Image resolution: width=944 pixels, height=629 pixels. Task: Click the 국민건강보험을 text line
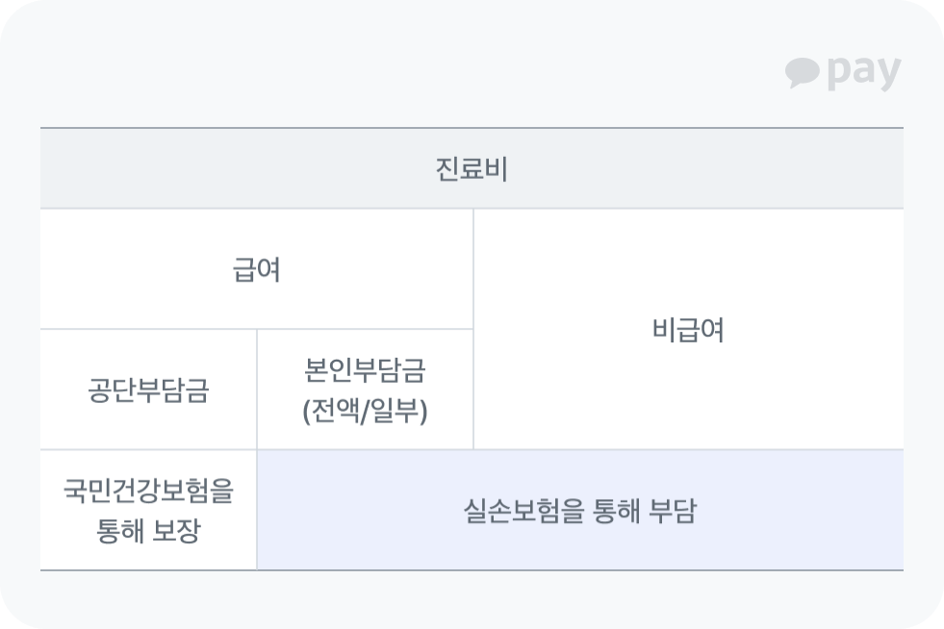(x=148, y=492)
